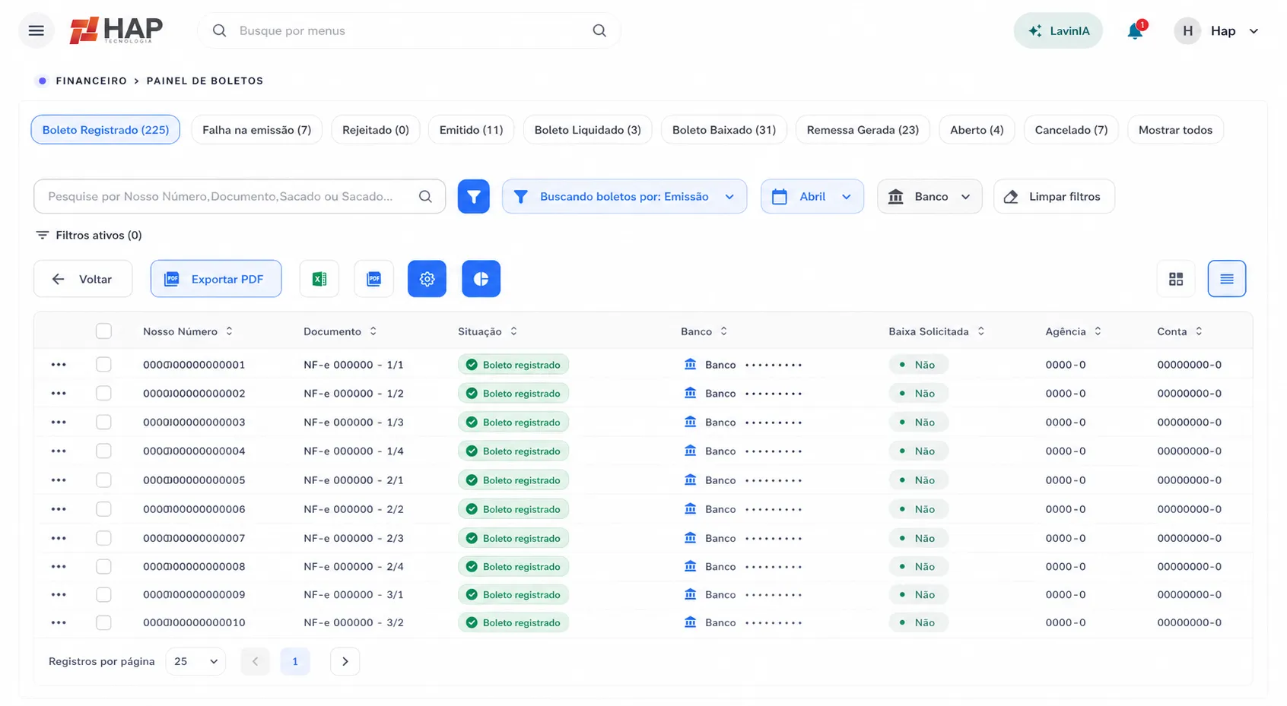Select Boleto Baixado (31) tab
Image resolution: width=1287 pixels, height=706 pixels.
coord(724,130)
